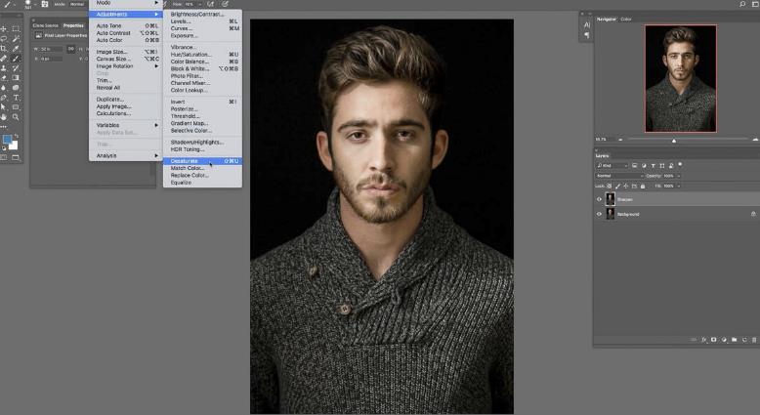
Task: Add a layer mask
Action: click(x=714, y=340)
